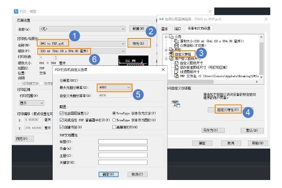The height and width of the screenshot is (188, 282).
Task: Click 确定(O) in PDF options dialog
Action: (x=108, y=174)
